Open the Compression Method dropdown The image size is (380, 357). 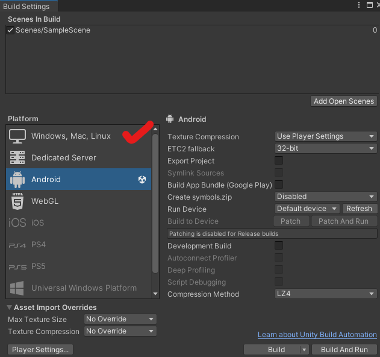[x=326, y=294]
